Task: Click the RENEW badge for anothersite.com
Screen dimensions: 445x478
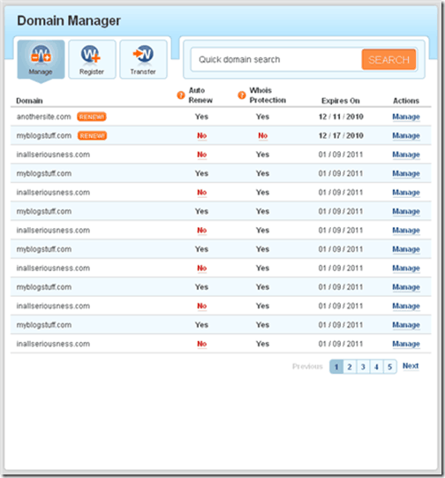Action: (x=92, y=117)
